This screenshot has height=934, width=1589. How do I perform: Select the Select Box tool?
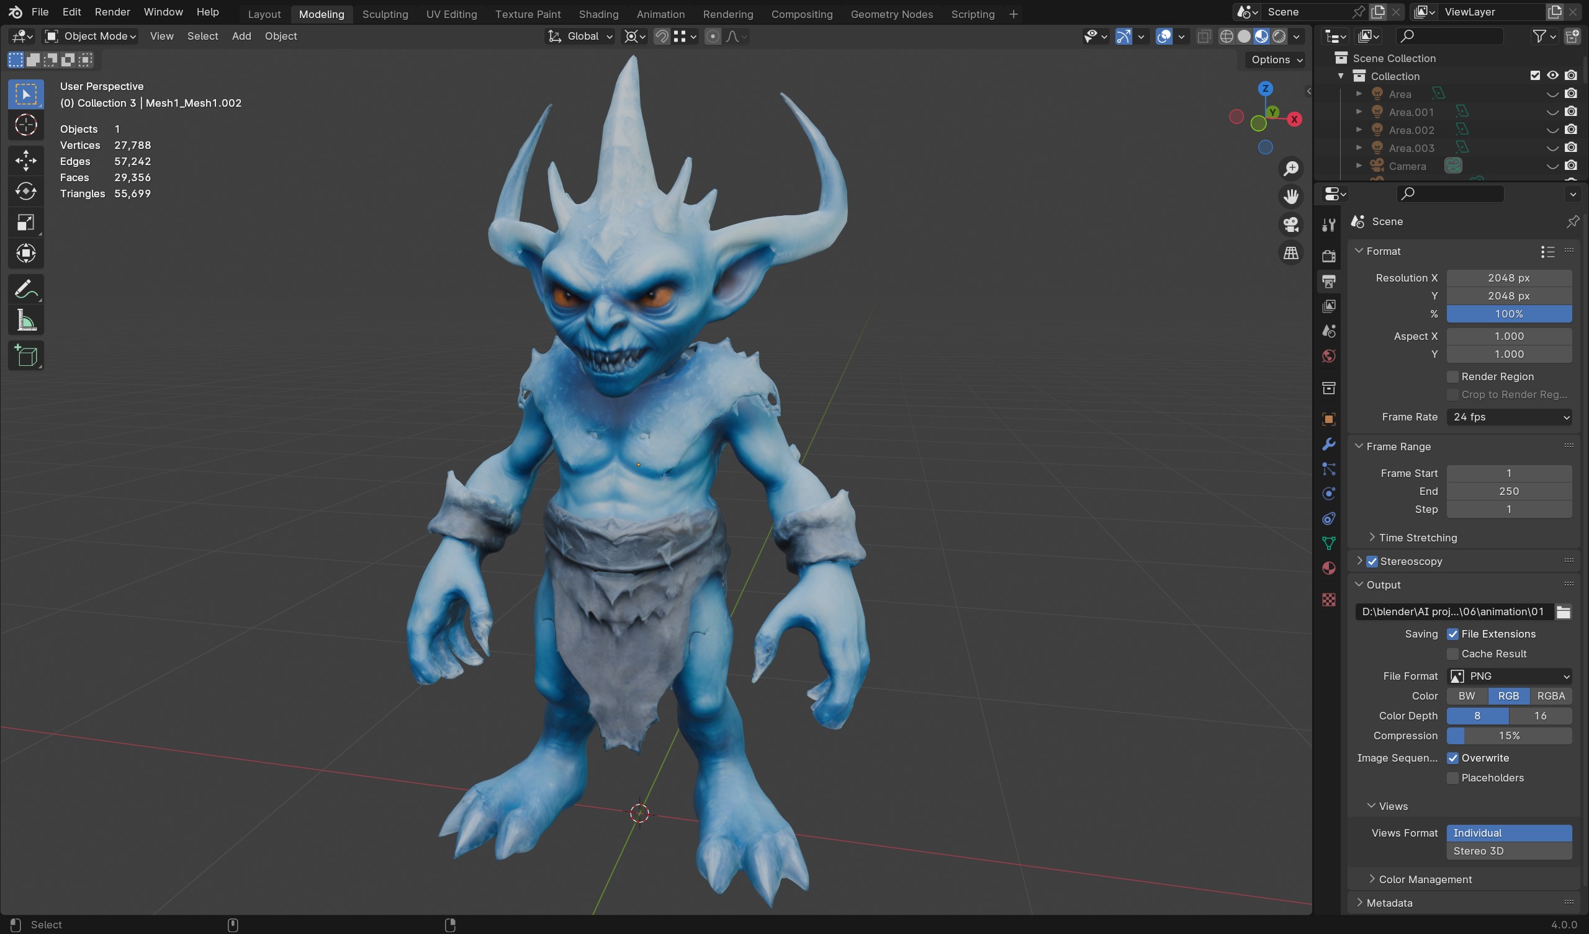(26, 94)
